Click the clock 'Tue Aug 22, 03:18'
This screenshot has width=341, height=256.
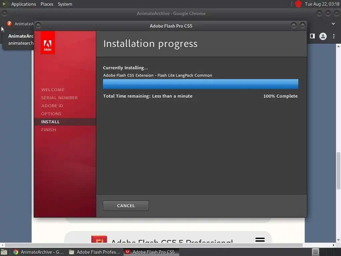click(x=322, y=4)
